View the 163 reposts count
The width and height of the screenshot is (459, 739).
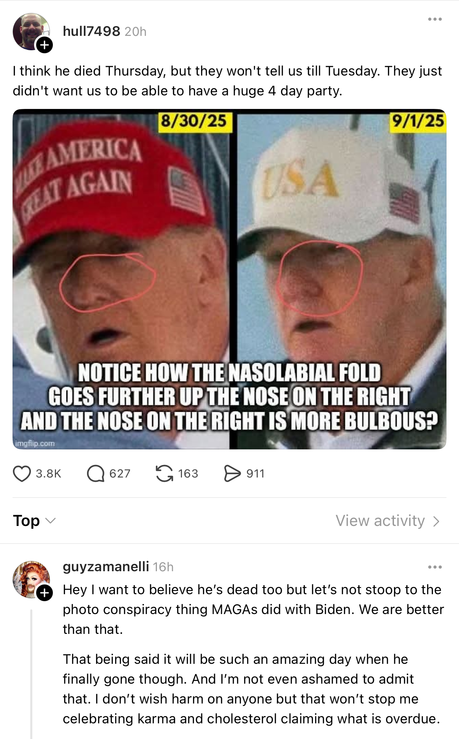pyautogui.click(x=188, y=473)
